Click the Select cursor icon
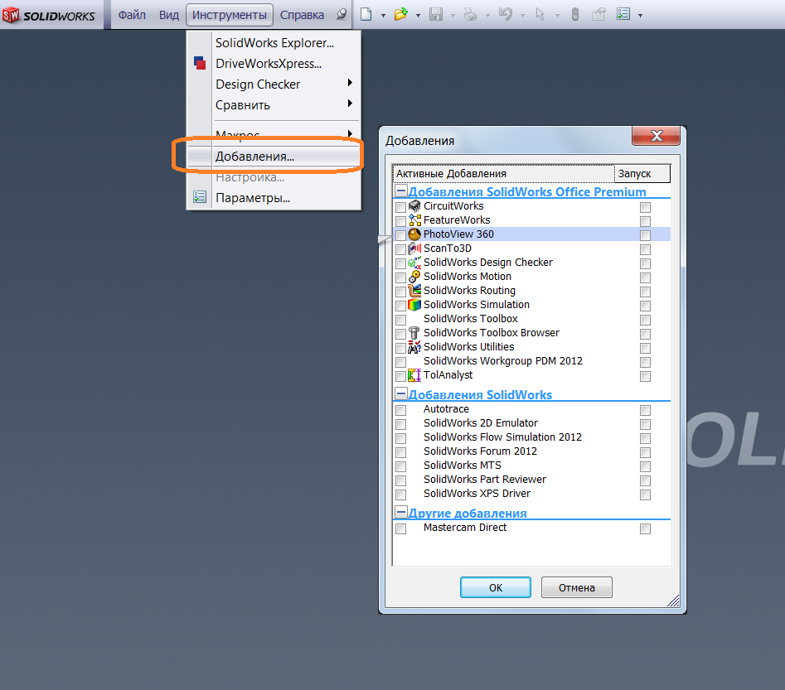785x690 pixels. (540, 15)
